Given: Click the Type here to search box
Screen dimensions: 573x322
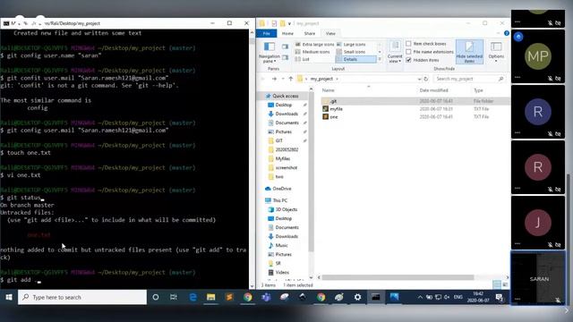Looking at the screenshot, I should point(82,297).
